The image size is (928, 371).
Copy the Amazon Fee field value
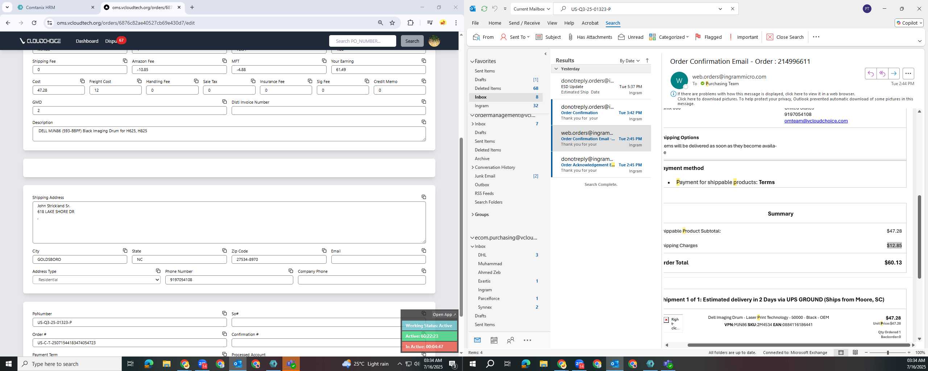[x=224, y=61]
